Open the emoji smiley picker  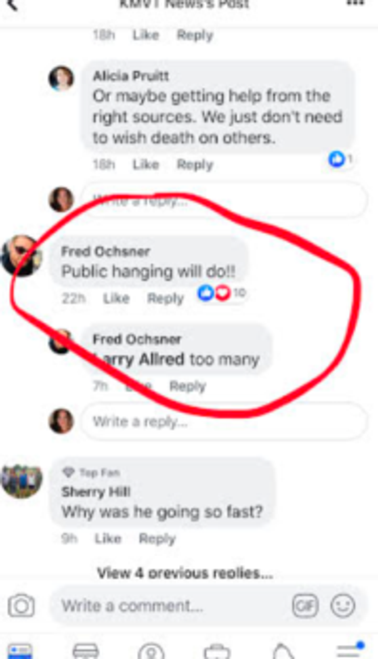pyautogui.click(x=343, y=605)
